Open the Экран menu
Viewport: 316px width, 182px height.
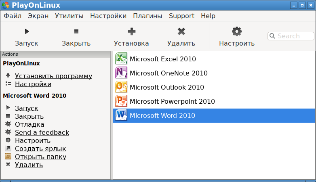38,16
